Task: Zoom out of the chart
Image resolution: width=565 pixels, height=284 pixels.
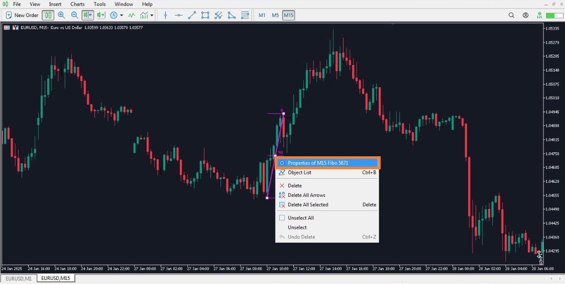Action: (74, 15)
